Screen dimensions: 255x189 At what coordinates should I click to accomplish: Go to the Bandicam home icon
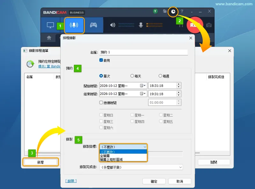[x=49, y=38]
